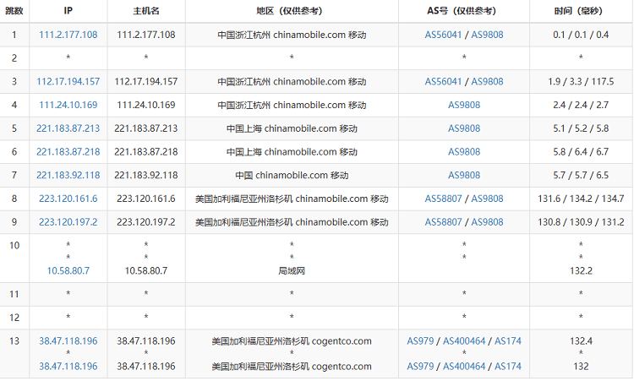Image resolution: width=634 pixels, height=381 pixels.
Task: Open the 112.17.194.157 IP link in hop 3
Action: (x=68, y=82)
